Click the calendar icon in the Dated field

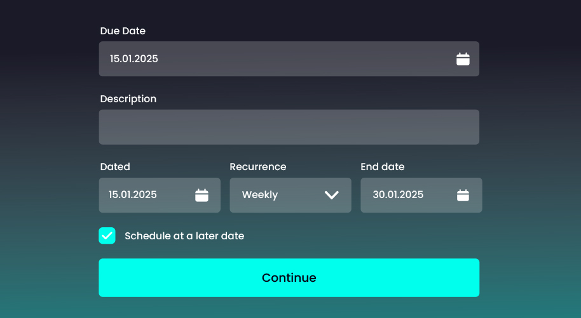[x=202, y=195]
